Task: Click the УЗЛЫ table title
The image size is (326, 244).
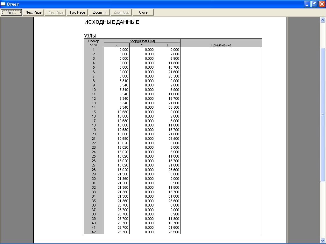Action: click(x=90, y=36)
